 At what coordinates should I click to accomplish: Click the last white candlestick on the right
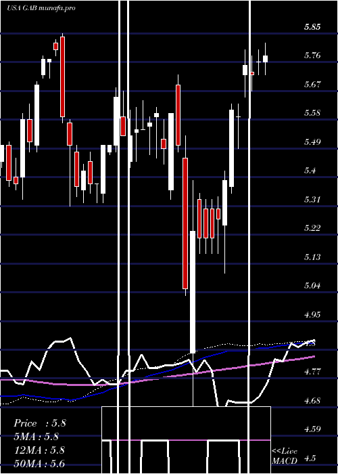pos(265,59)
